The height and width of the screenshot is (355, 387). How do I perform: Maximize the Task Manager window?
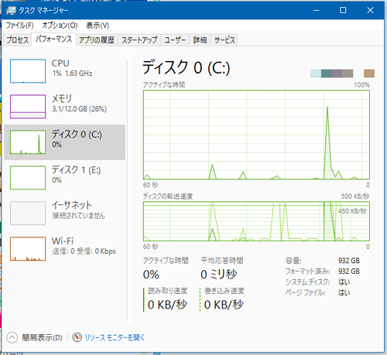click(x=343, y=10)
